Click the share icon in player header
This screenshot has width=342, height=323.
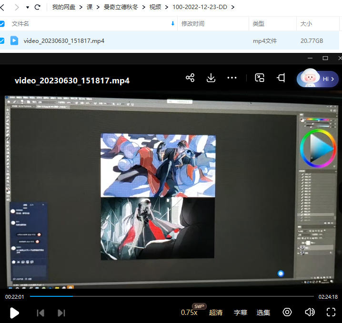point(190,78)
